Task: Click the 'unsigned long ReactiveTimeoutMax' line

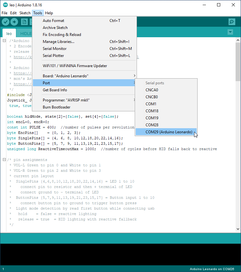Action: pos(112,149)
